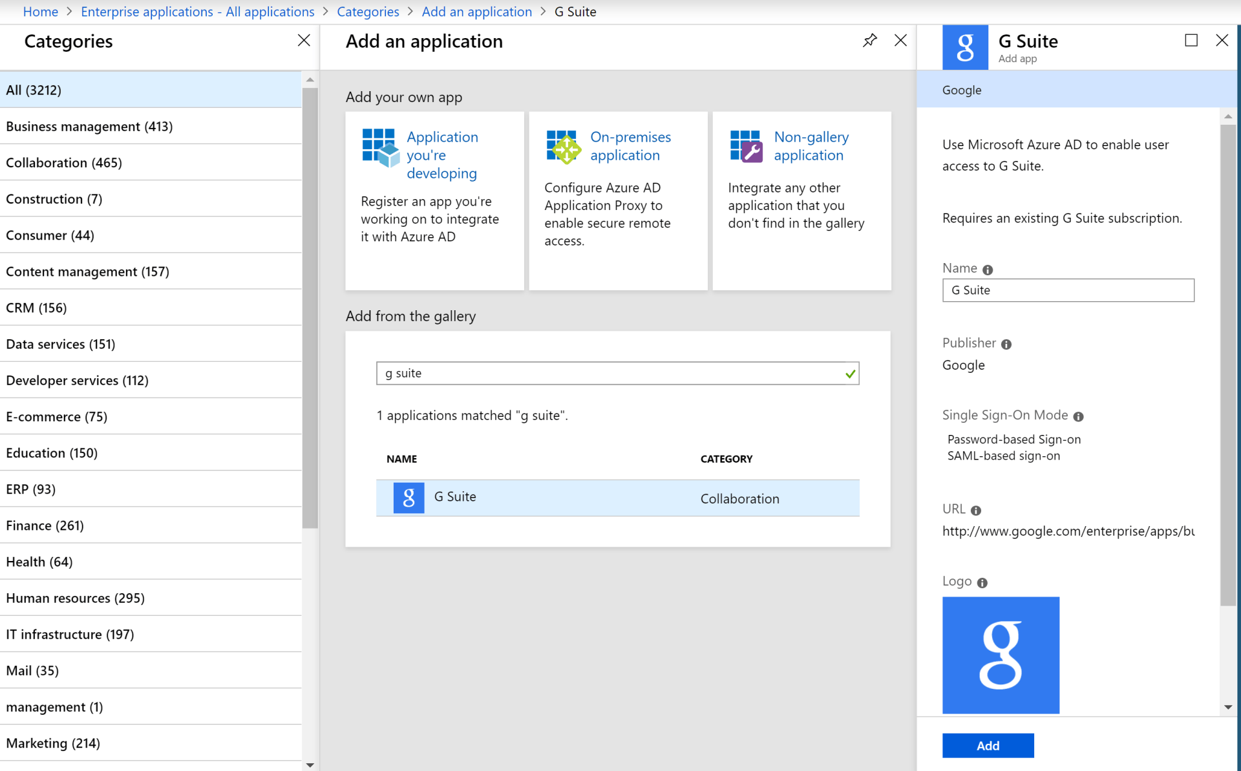The width and height of the screenshot is (1241, 771).
Task: Select Health (64) category
Action: click(x=151, y=562)
